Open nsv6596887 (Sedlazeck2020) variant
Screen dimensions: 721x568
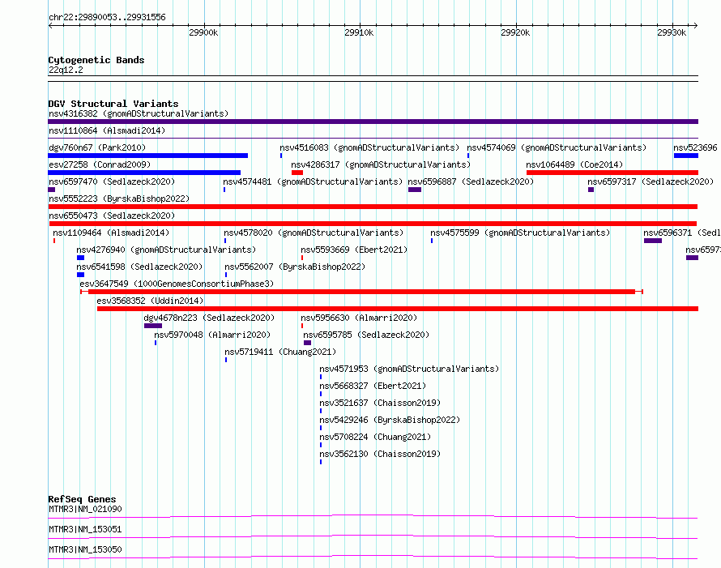[x=471, y=182]
